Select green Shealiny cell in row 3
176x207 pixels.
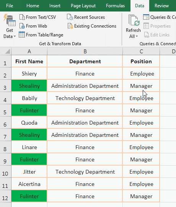[29, 86]
